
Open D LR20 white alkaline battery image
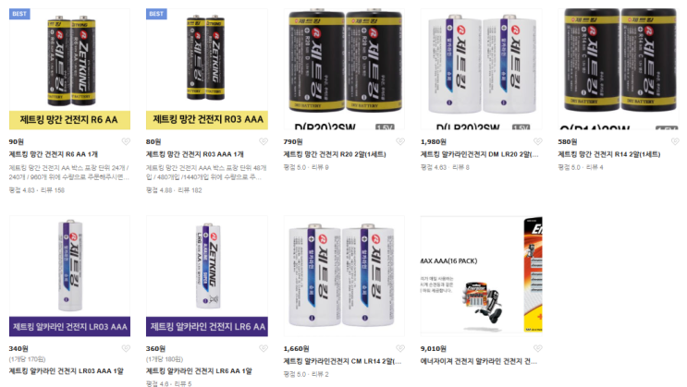pos(481,68)
